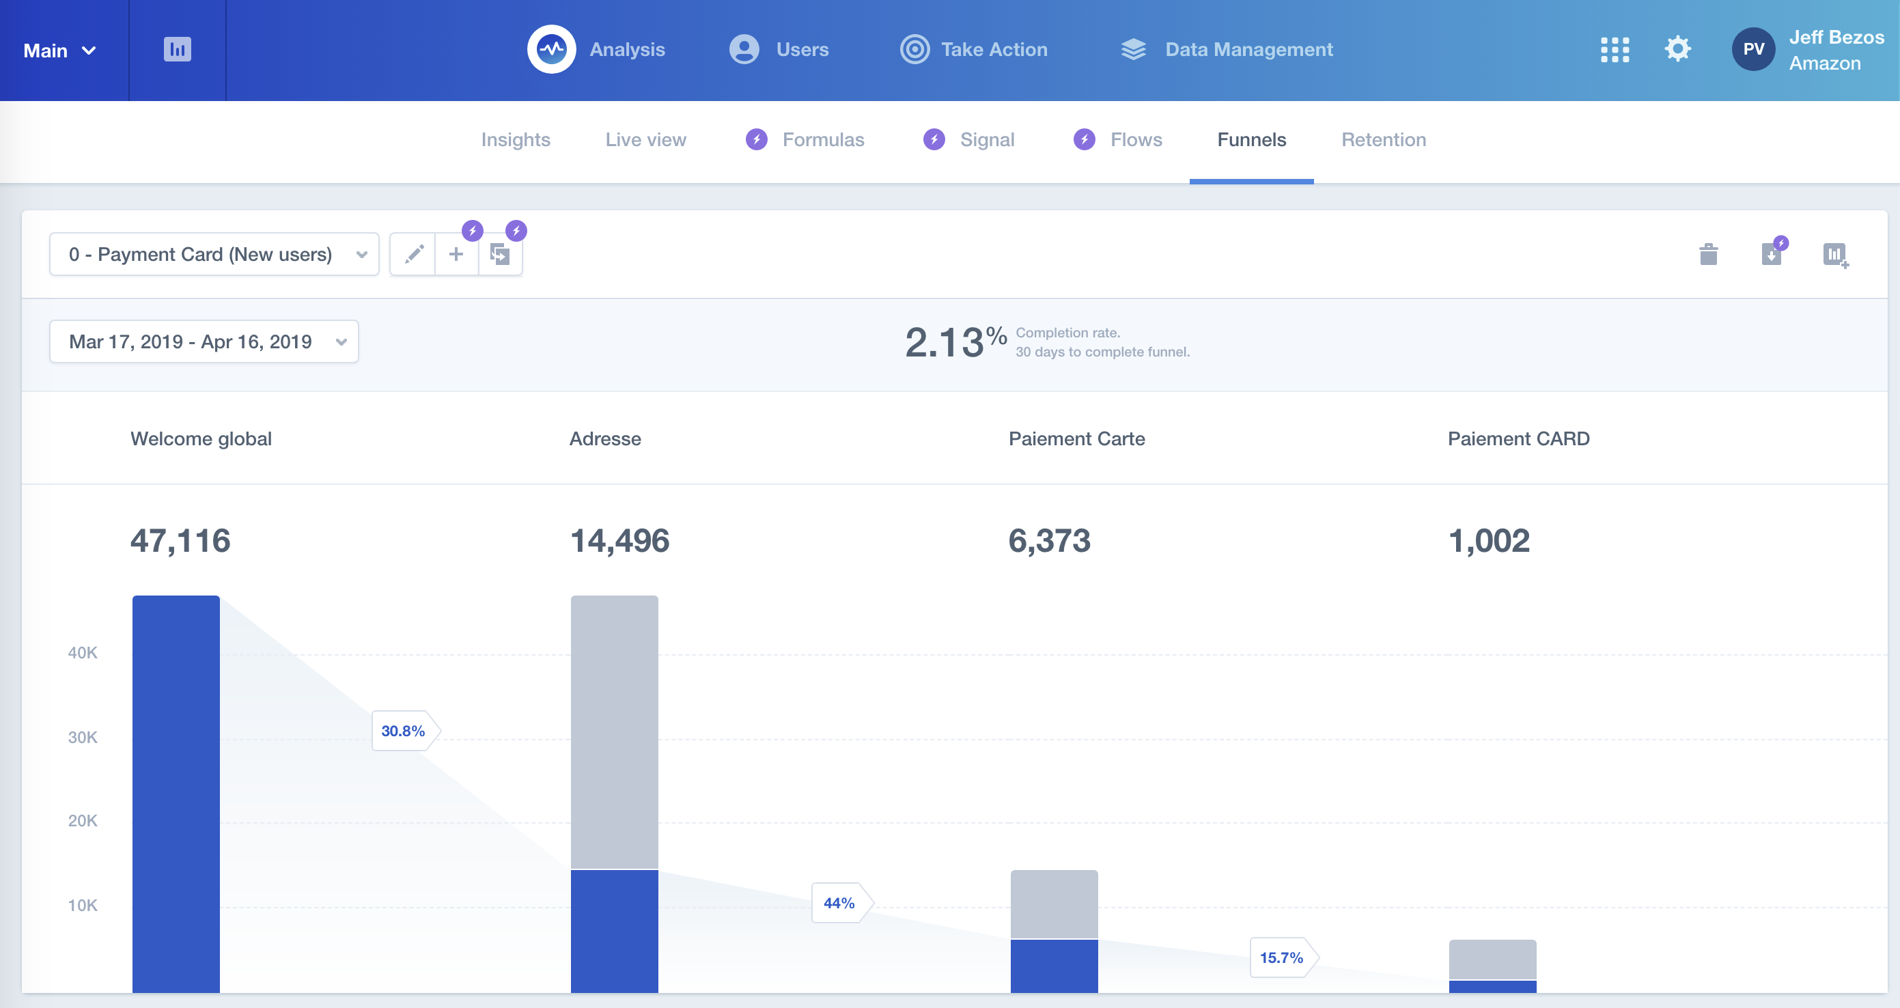The image size is (1900, 1008).
Task: Click the Paiement CARD step header
Action: click(1518, 438)
